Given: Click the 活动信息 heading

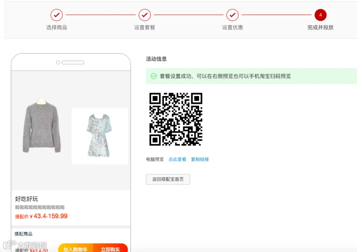Looking at the screenshot, I should (x=156, y=59).
